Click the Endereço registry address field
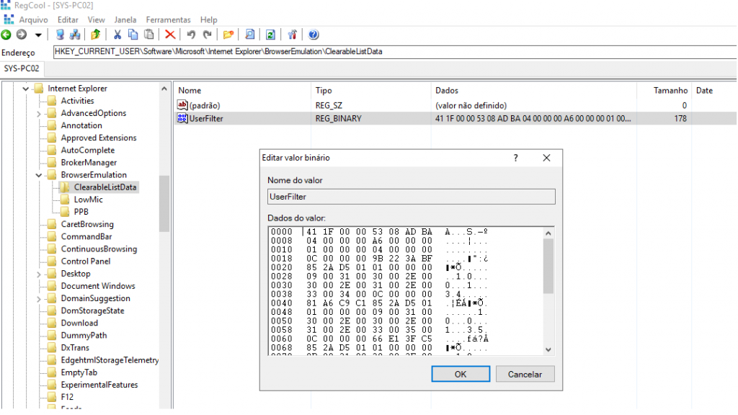The height and width of the screenshot is (415, 738). (394, 52)
